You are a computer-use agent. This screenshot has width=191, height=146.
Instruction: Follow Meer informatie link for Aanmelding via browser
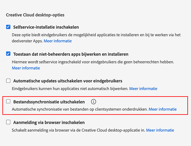point(160,130)
